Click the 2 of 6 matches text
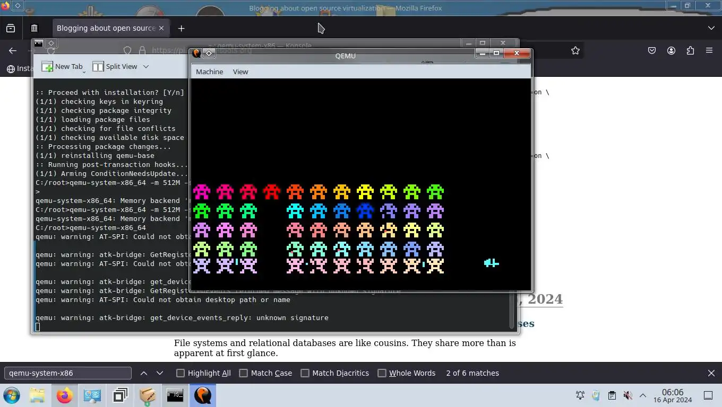This screenshot has width=722, height=407. click(x=472, y=373)
